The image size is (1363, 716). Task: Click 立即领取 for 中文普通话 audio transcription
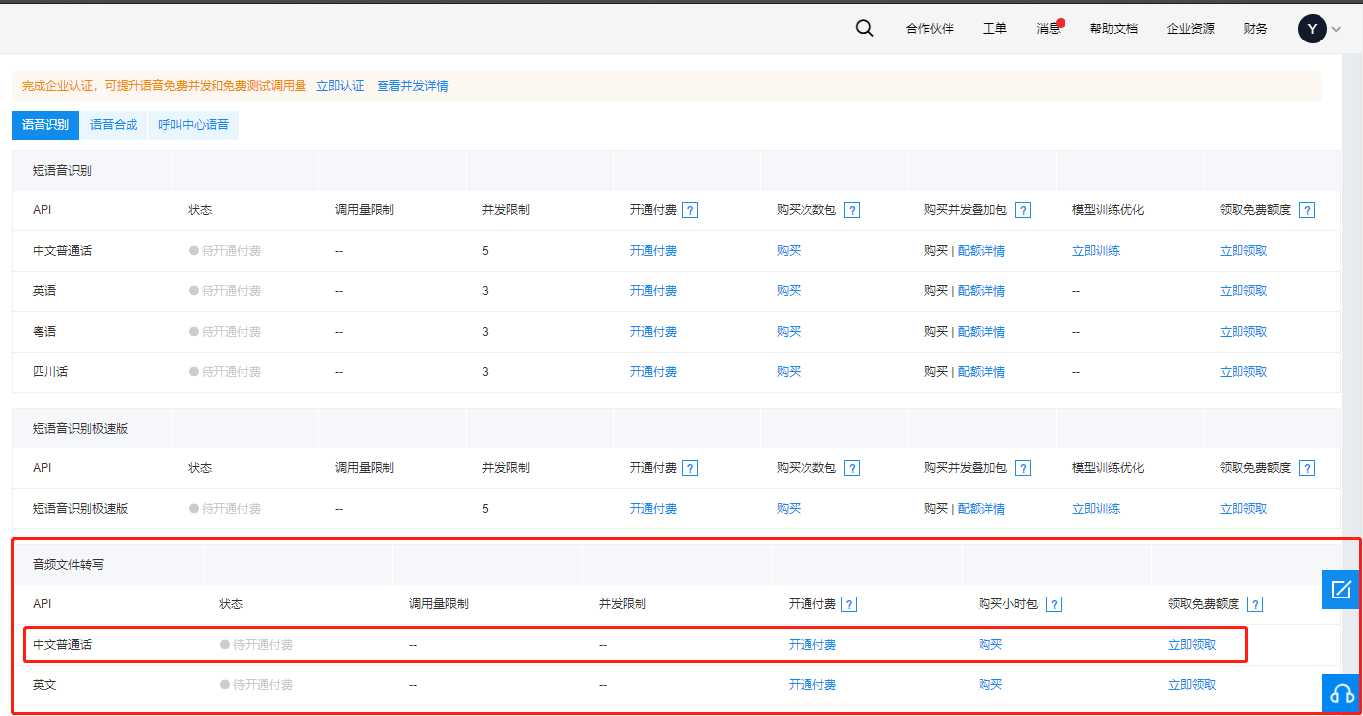[x=1192, y=645]
